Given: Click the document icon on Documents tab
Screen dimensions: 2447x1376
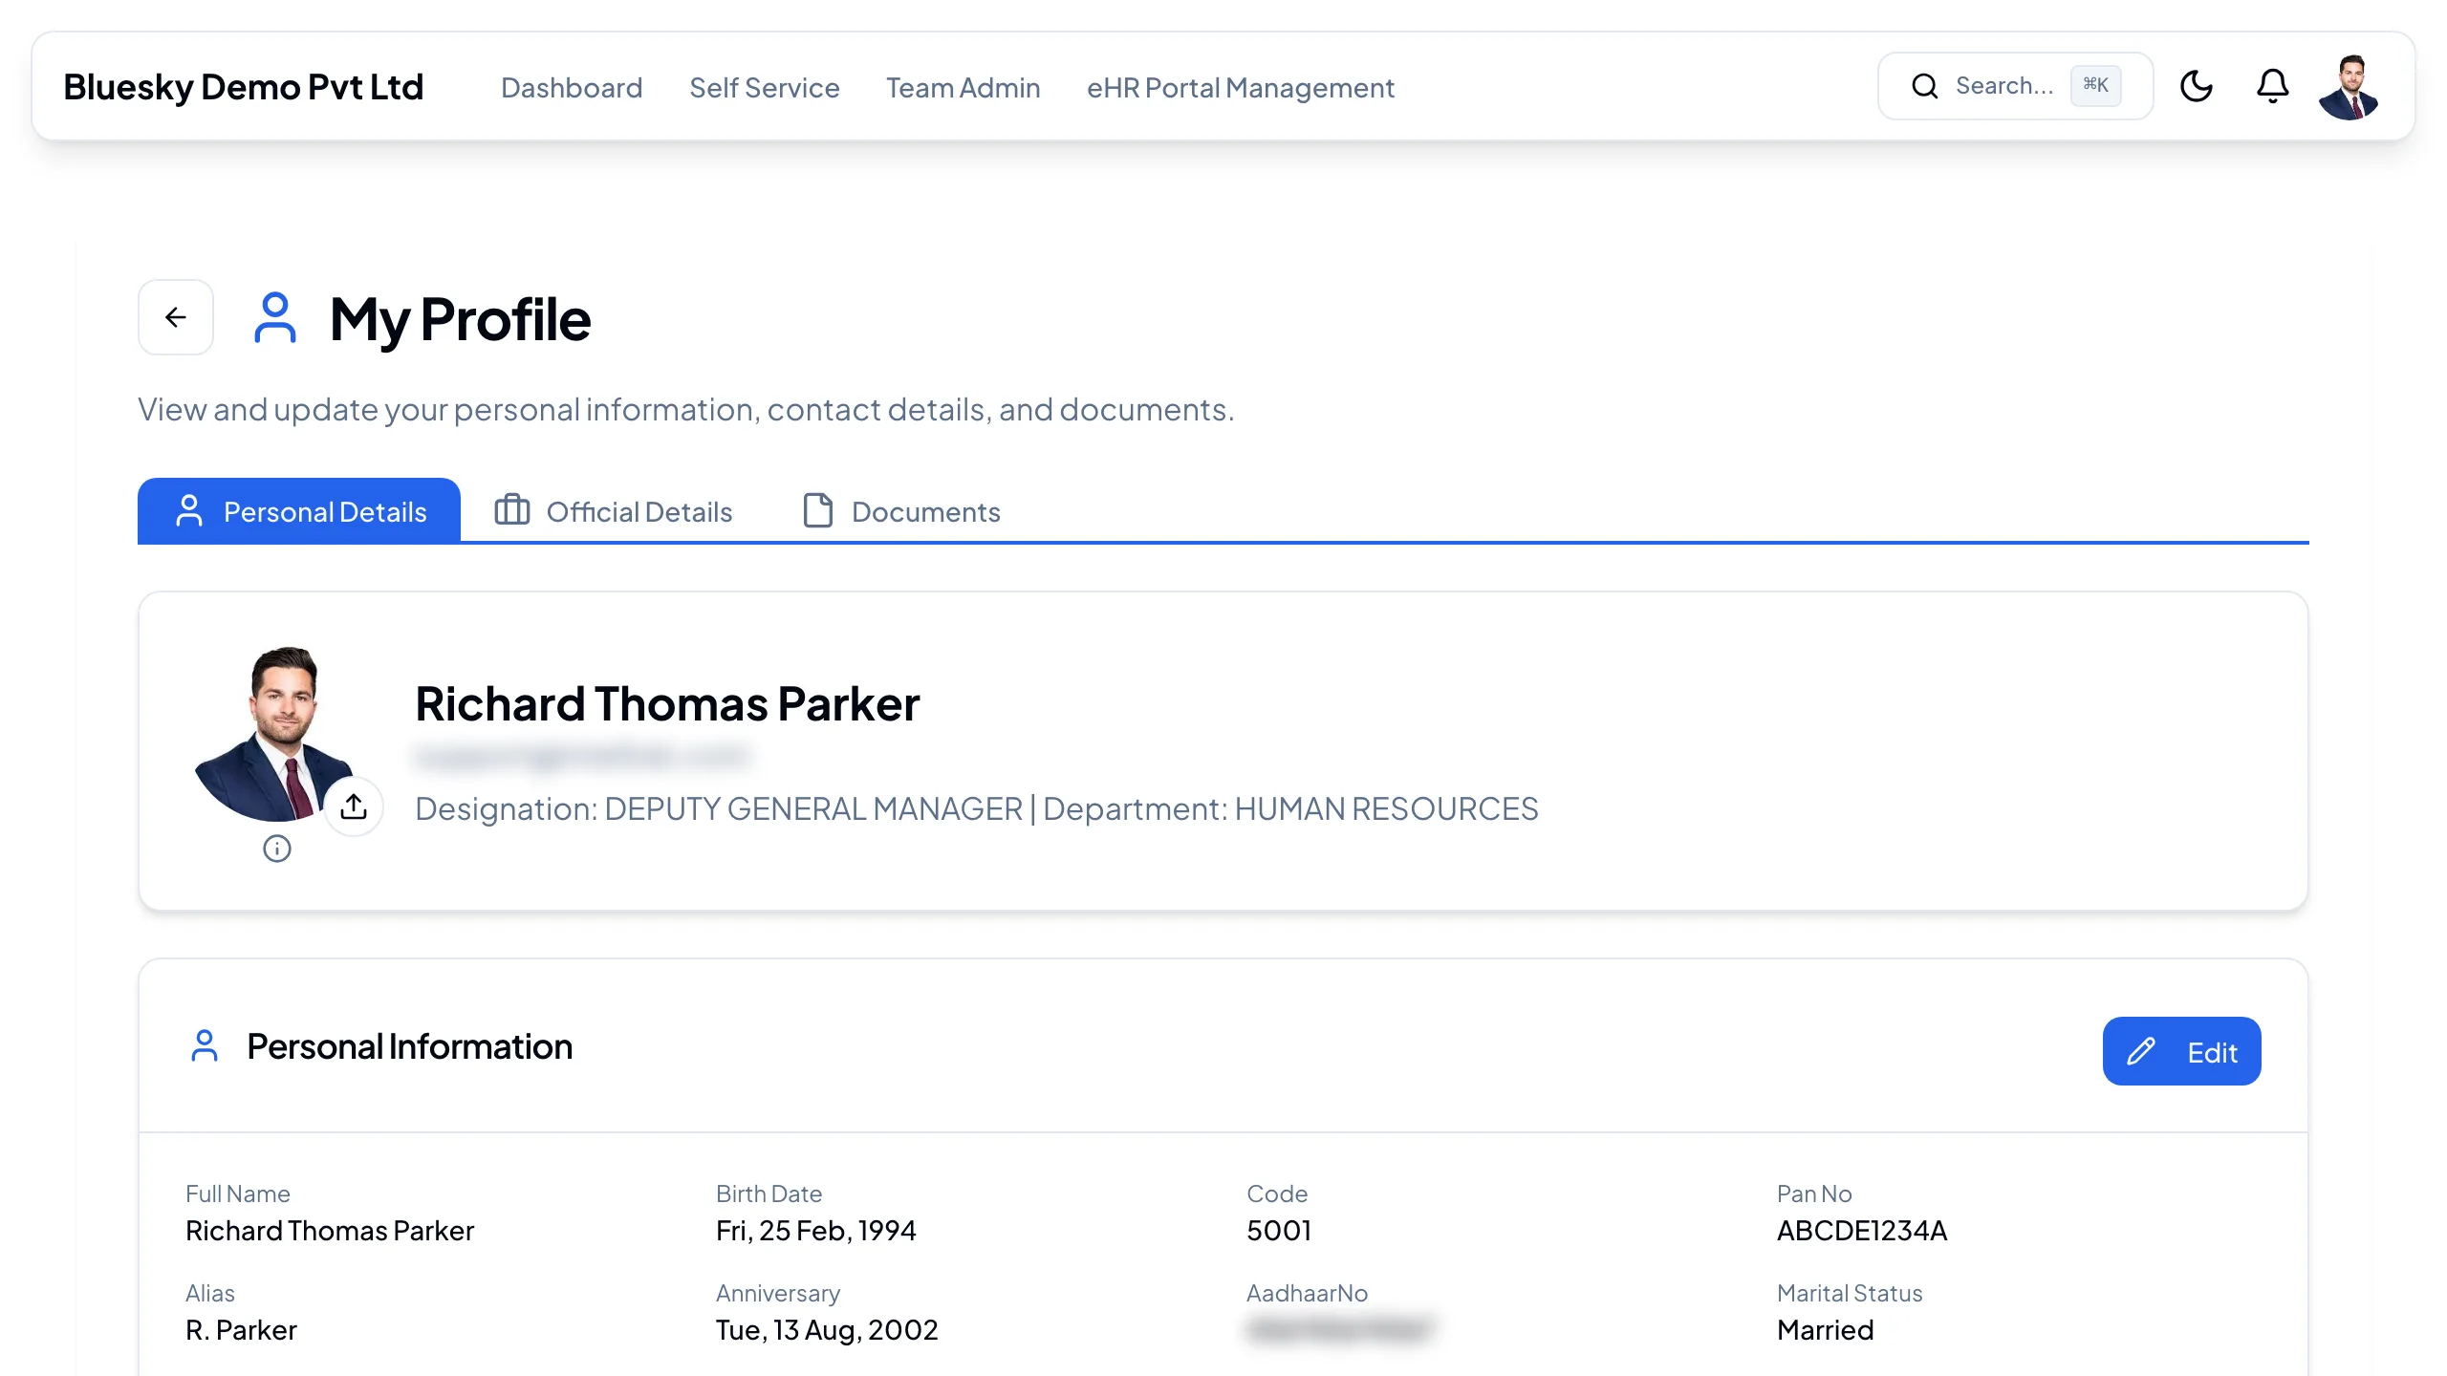Looking at the screenshot, I should click(x=817, y=510).
